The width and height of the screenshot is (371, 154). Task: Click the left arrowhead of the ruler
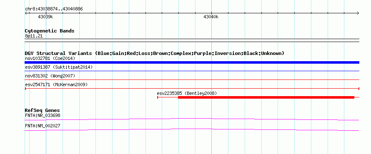(x=26, y=13)
